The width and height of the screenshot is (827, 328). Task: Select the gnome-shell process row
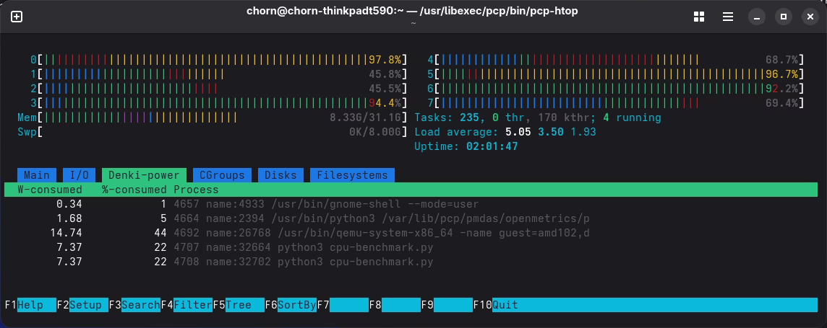(411, 204)
